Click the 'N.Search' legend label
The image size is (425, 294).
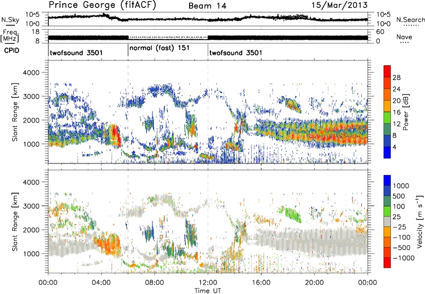(x=410, y=20)
